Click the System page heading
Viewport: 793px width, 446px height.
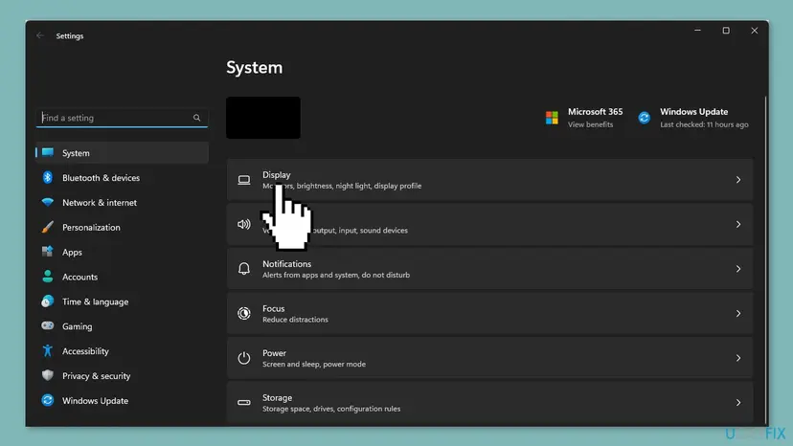pyautogui.click(x=255, y=68)
